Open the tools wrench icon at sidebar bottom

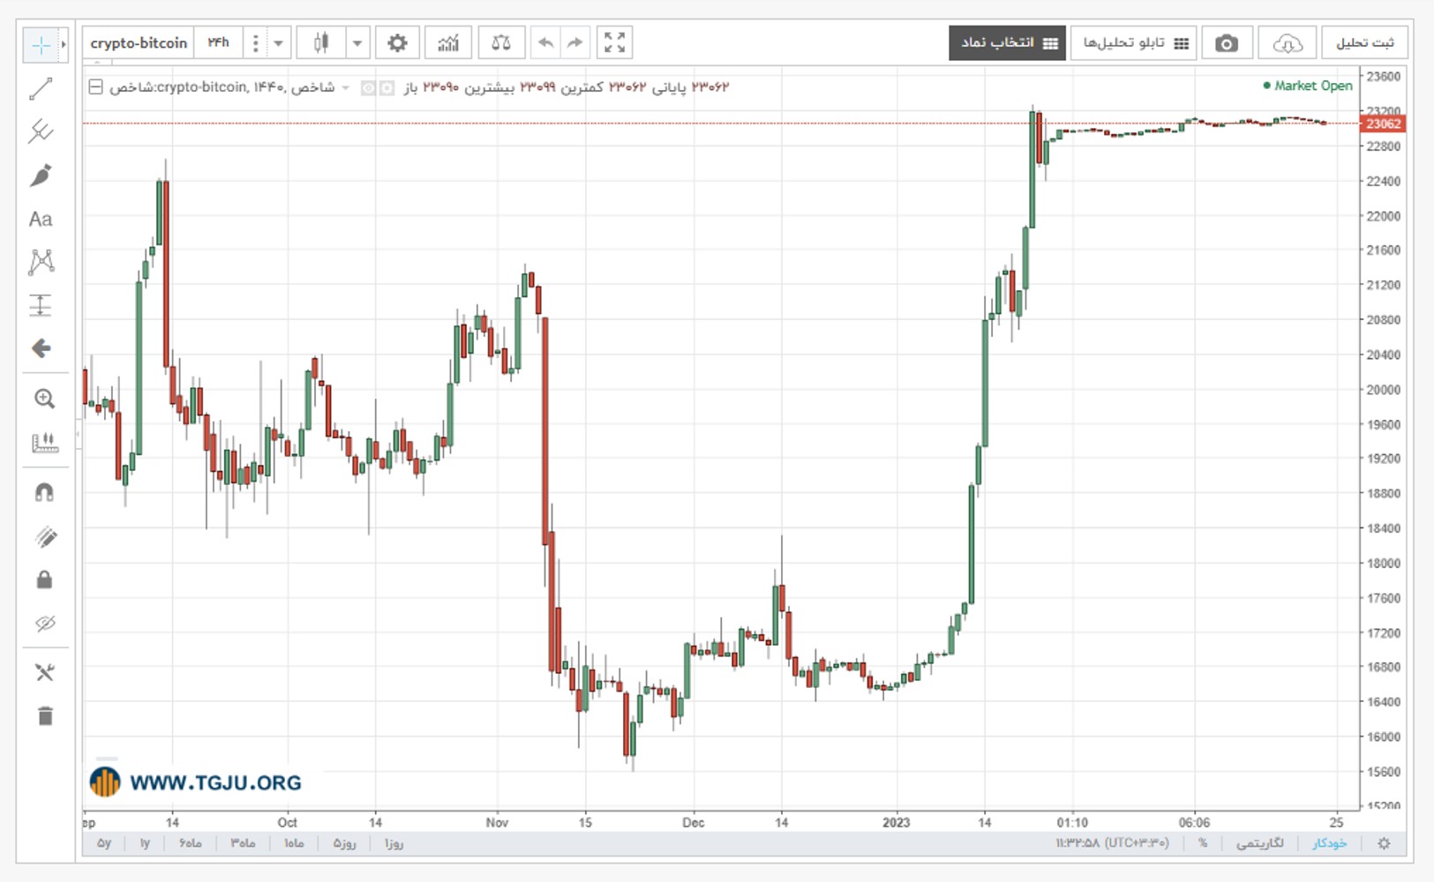click(45, 673)
